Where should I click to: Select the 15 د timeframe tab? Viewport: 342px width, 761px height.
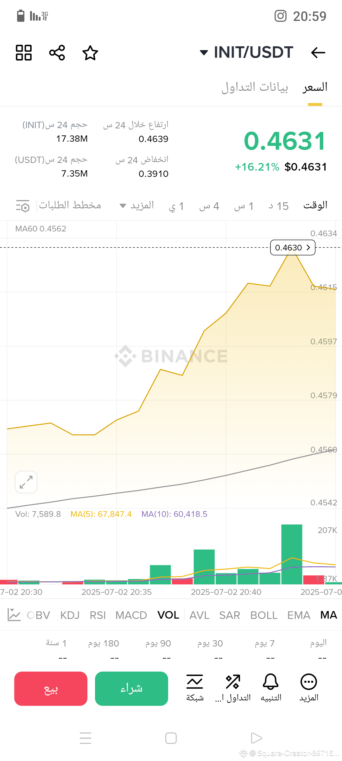click(279, 206)
